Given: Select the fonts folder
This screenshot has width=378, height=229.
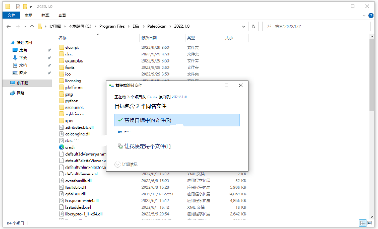Looking at the screenshot, I should pos(67,67).
